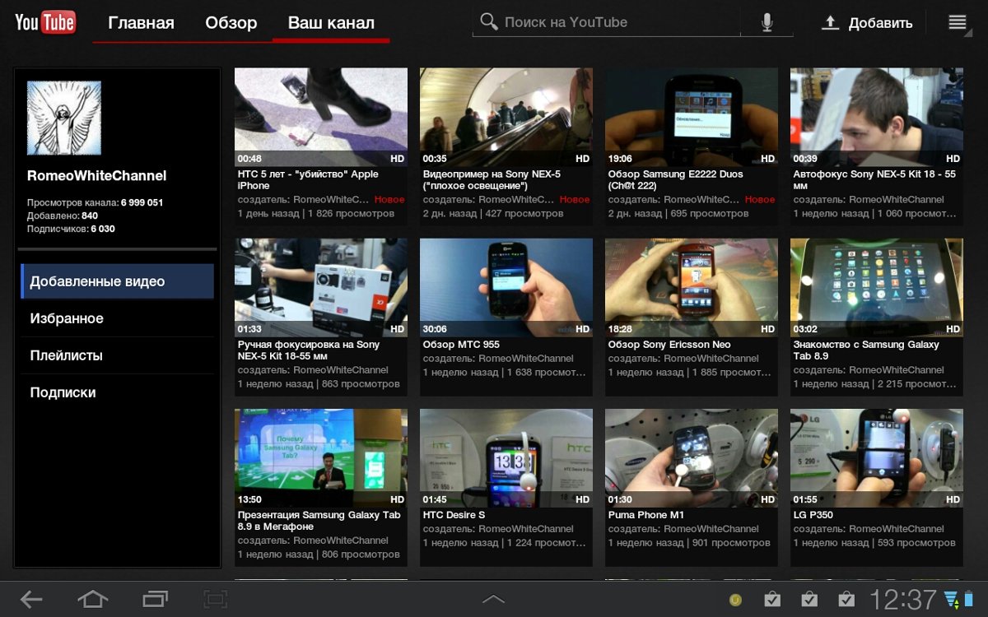Start voice search with the microphone icon
The width and height of the screenshot is (988, 617).
coord(767,22)
